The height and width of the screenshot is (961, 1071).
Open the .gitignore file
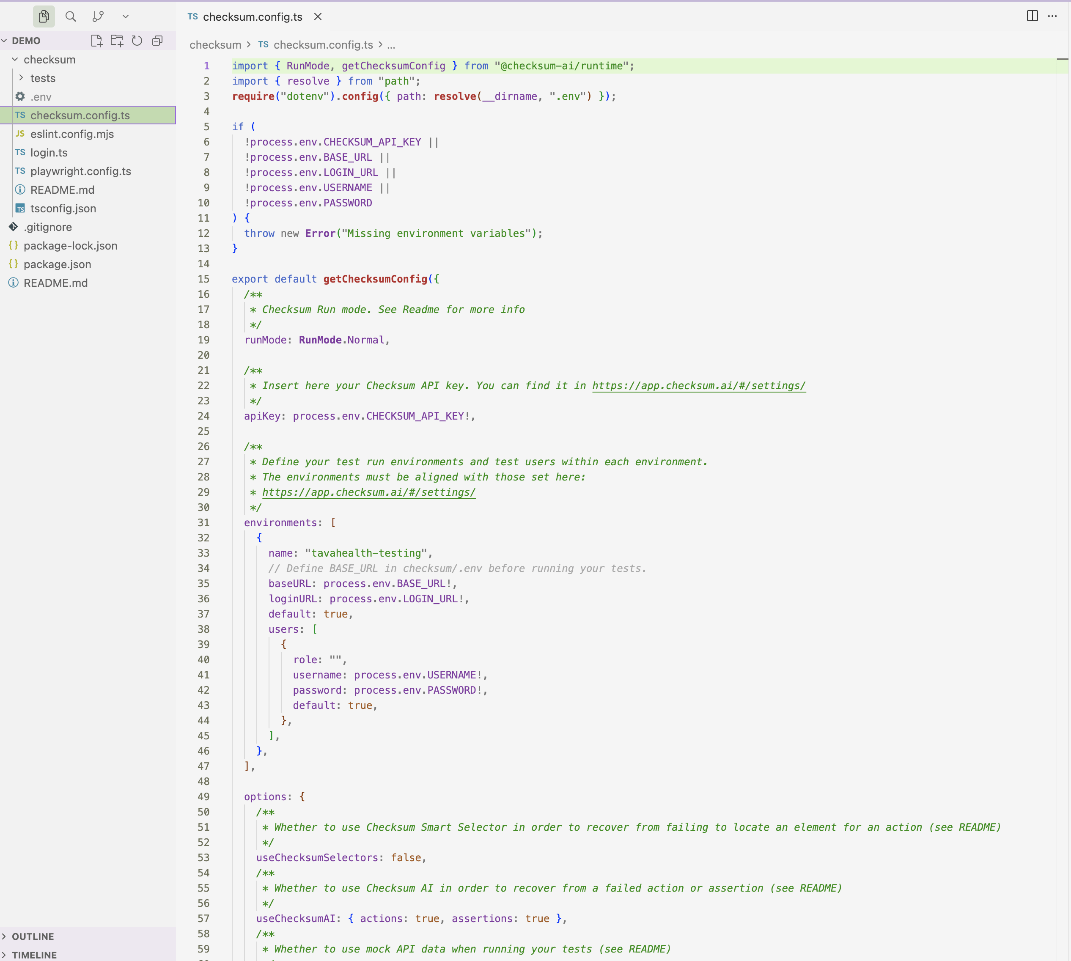tap(88, 227)
